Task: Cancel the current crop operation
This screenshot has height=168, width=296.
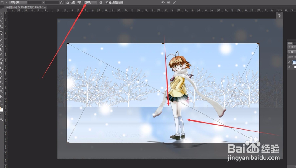Action: click(x=168, y=2)
